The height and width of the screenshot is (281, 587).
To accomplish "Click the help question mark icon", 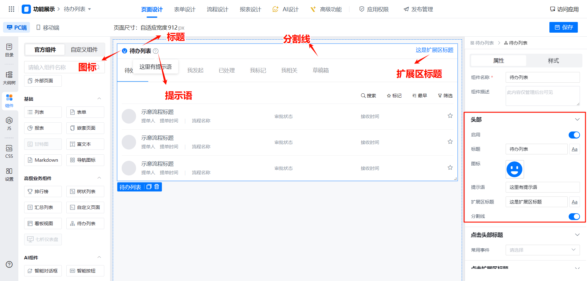I will point(9,264).
